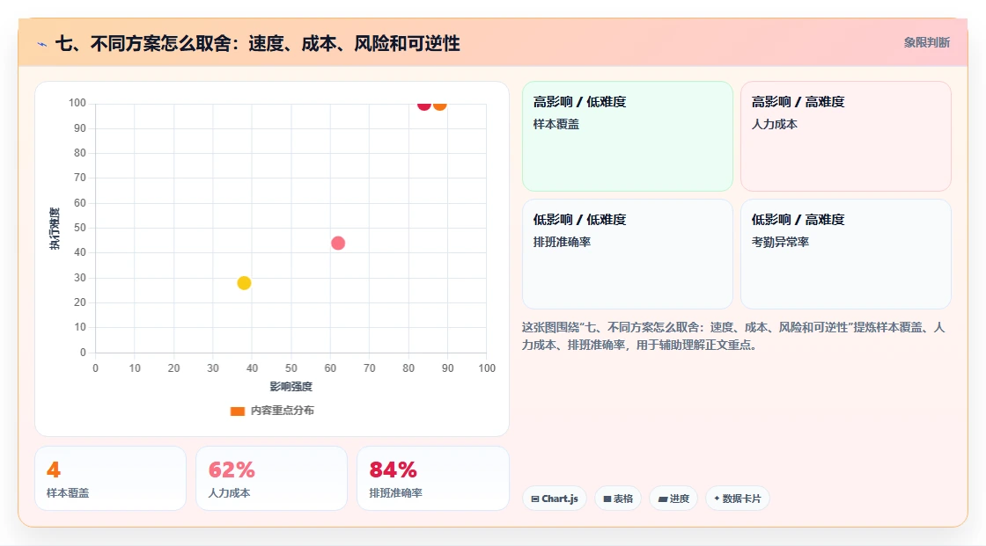
Task: Click 排班准确率 text in quadrant card
Action: pos(562,242)
